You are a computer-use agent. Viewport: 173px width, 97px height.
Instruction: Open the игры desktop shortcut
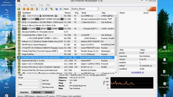6,85
